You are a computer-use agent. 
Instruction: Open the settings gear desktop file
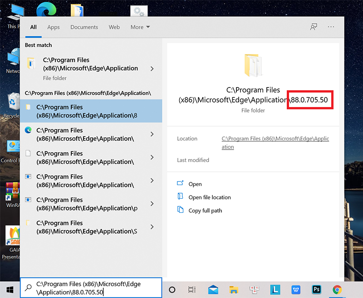[x=139, y=11]
